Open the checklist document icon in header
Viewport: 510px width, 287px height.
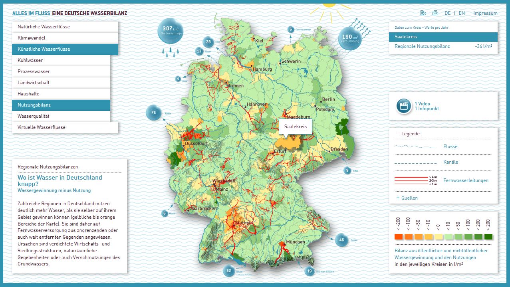(x=423, y=13)
